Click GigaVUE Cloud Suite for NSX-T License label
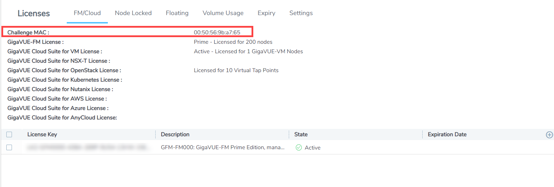 click(59, 61)
